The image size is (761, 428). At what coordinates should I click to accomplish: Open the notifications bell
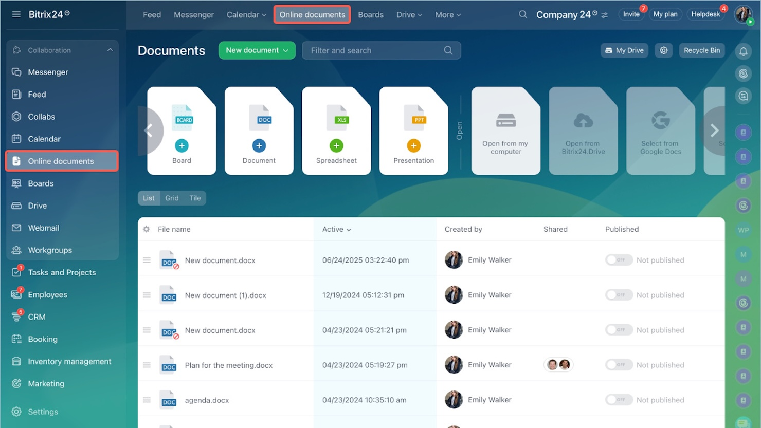point(743,50)
